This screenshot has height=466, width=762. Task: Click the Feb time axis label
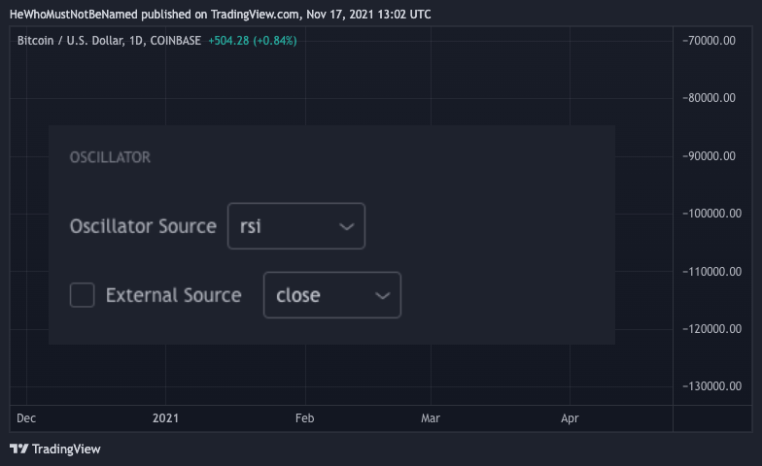[x=305, y=417]
